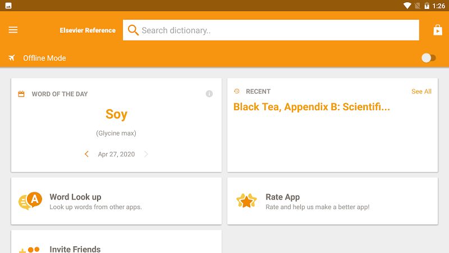This screenshot has width=449, height=253.
Task: Open the shopping bag store icon
Action: 438,30
